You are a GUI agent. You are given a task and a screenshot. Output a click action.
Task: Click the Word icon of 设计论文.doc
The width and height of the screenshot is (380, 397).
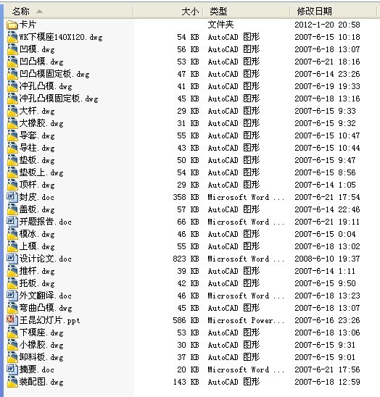[12, 259]
